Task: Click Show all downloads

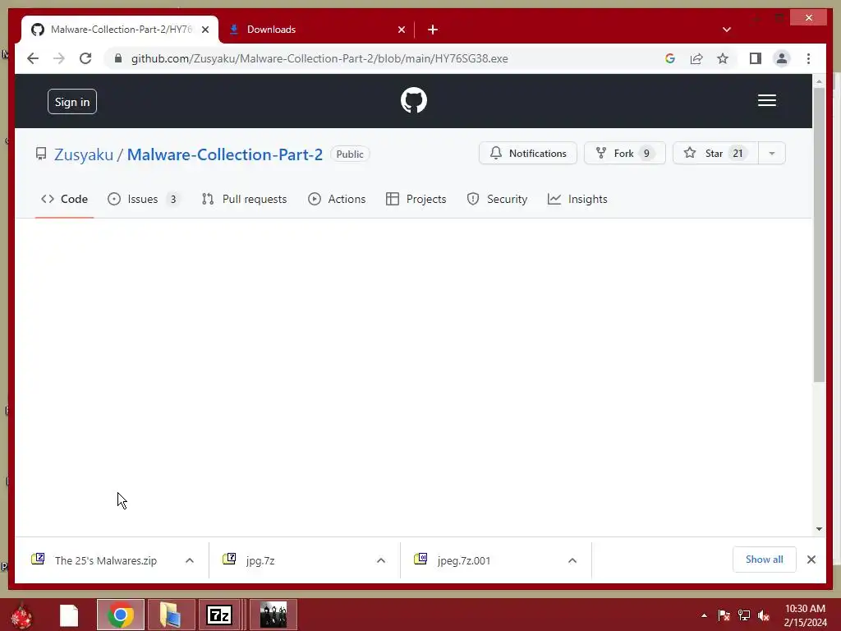Action: (765, 560)
